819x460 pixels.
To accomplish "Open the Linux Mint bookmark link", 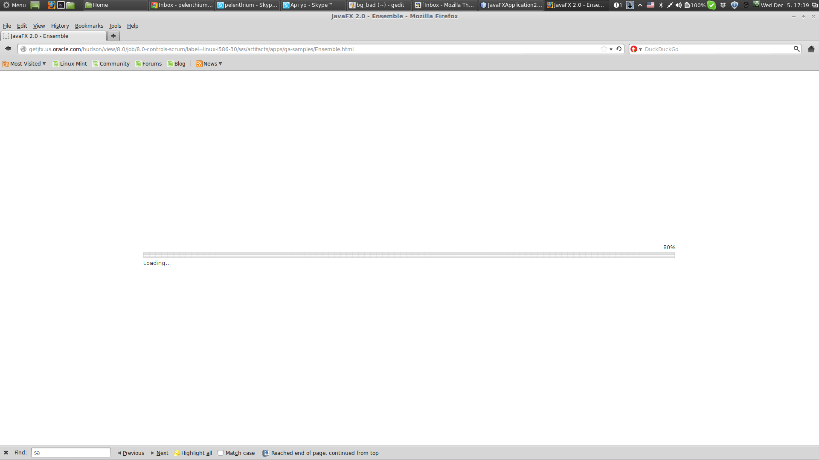I will pyautogui.click(x=70, y=64).
